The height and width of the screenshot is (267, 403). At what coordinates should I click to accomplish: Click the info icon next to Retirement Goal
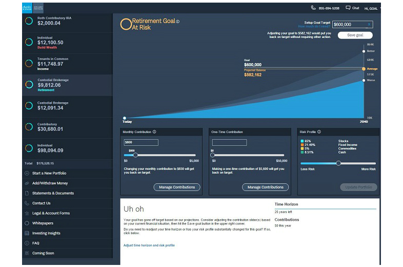click(178, 22)
